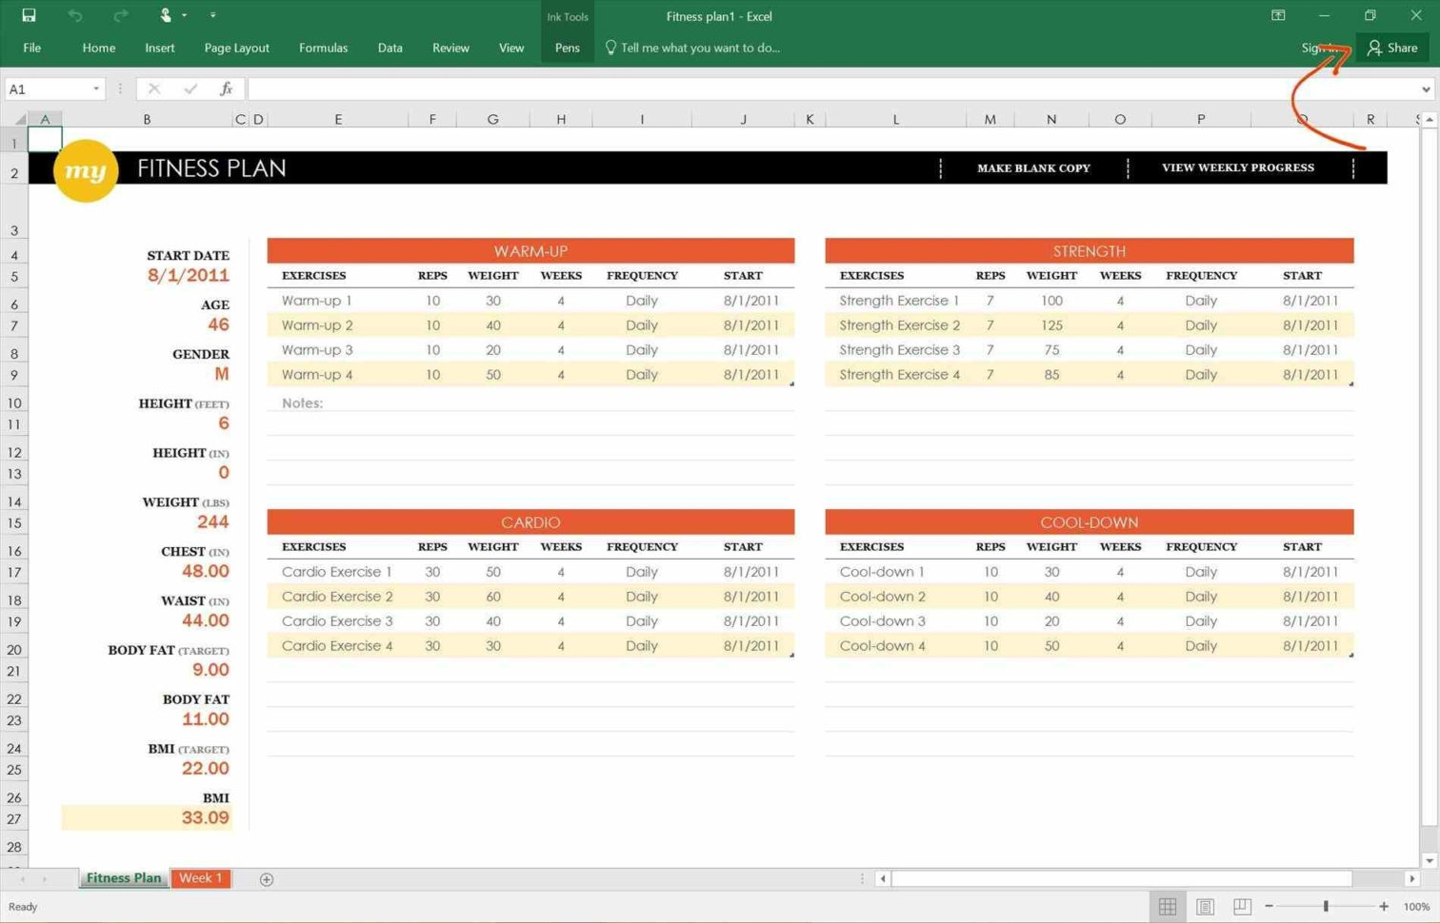Open the Formulas ribbon tab
This screenshot has width=1440, height=923.
point(323,48)
